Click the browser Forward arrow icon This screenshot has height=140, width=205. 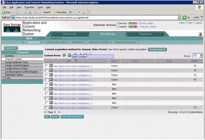pos(17,12)
